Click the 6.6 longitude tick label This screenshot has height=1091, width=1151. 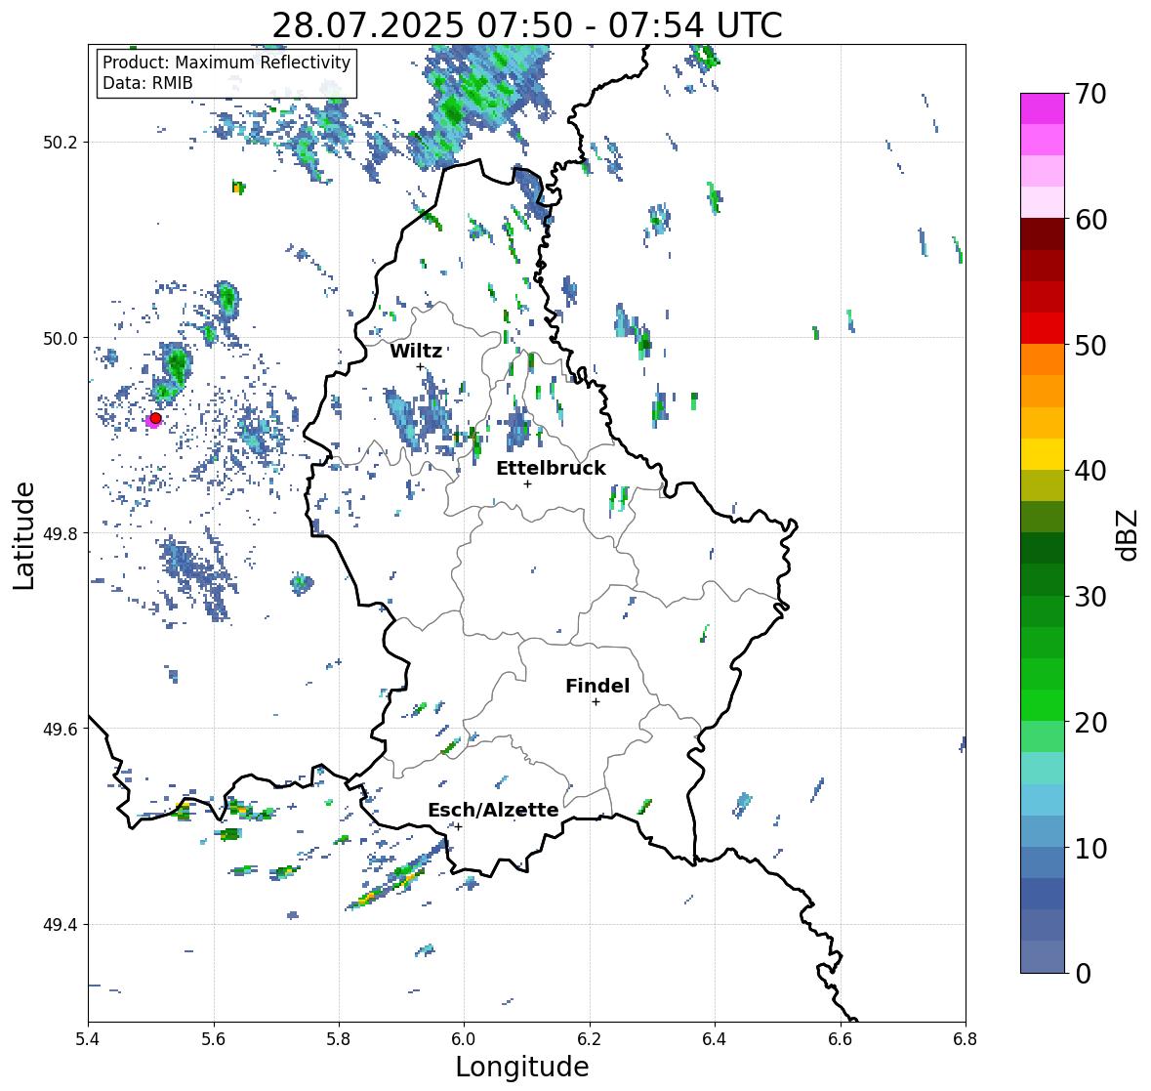pyautogui.click(x=840, y=1038)
